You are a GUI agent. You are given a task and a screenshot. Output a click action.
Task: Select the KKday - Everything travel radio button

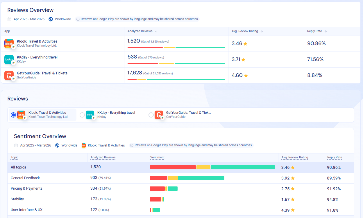coord(82,115)
